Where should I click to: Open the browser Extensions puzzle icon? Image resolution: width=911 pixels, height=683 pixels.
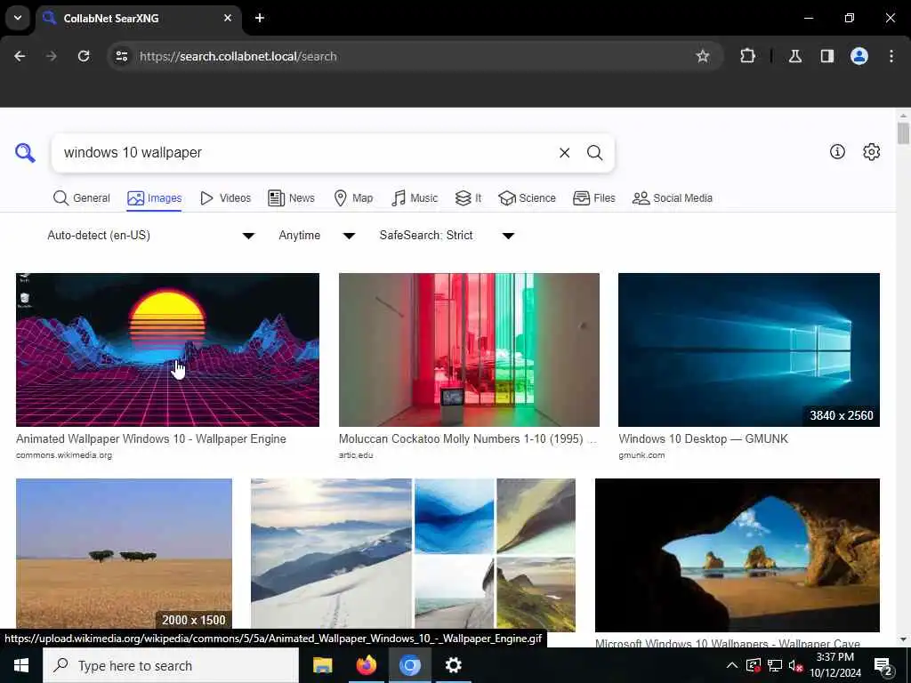coord(747,56)
